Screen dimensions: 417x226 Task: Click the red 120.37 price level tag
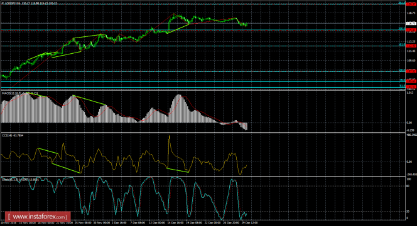pyautogui.click(x=411, y=4)
